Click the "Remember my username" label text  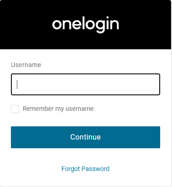pos(58,109)
